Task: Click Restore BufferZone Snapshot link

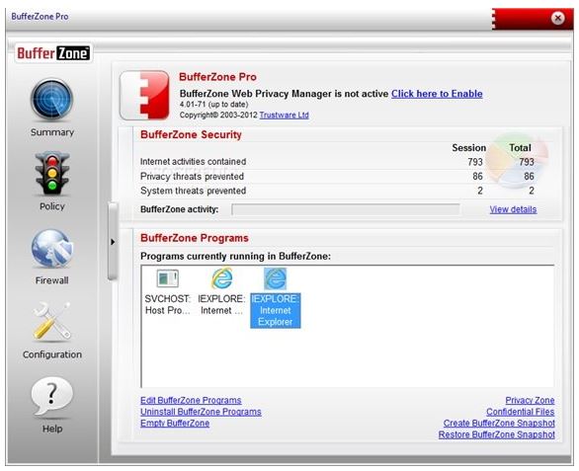Action: (x=496, y=434)
